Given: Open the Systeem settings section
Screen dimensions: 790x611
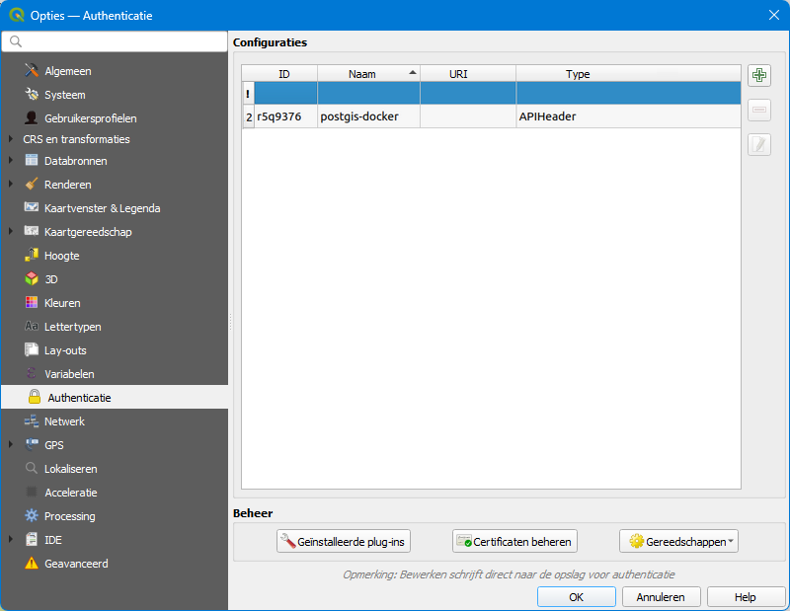Looking at the screenshot, I should 64,95.
